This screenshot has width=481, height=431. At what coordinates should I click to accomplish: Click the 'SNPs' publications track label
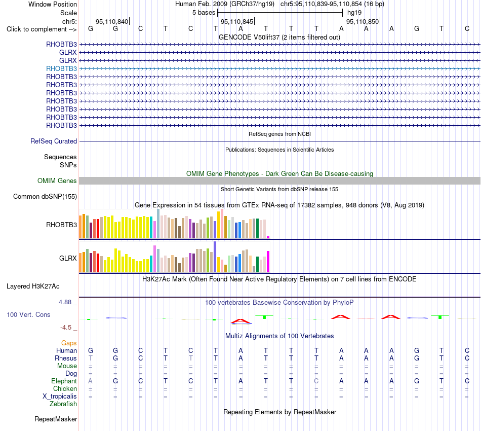68,165
